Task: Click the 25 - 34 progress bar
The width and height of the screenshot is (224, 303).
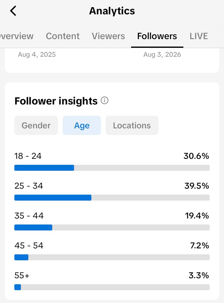Action: (112, 198)
